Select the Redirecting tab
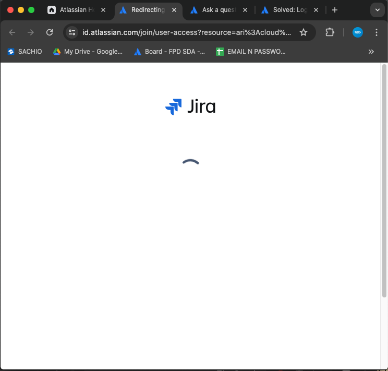 point(148,10)
